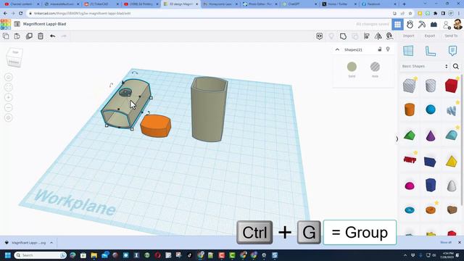Screen dimensions: 464x261
Task: Click the Show all lightbulb icon in toolbar
Action: click(x=331, y=36)
